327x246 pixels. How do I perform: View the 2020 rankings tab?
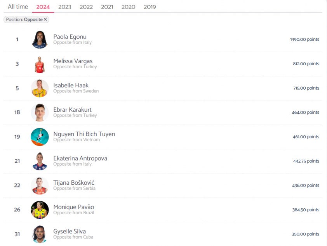tap(128, 7)
